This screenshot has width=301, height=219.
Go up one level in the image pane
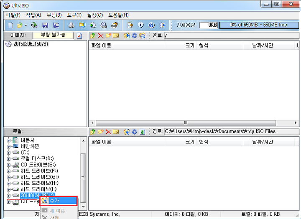93,35
